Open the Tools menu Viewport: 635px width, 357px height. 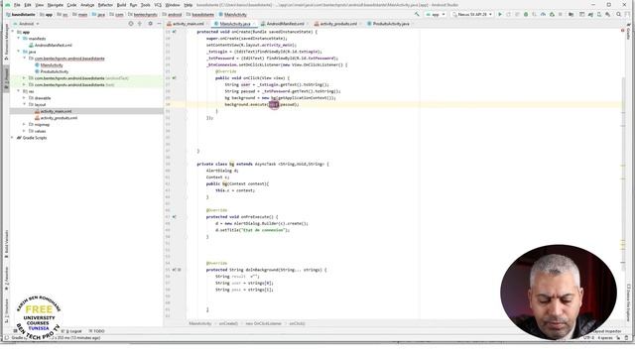point(146,5)
